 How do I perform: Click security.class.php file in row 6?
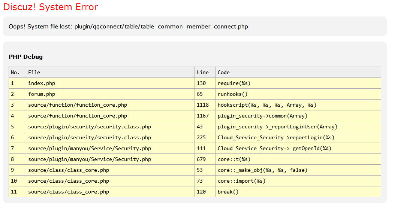tap(110, 138)
